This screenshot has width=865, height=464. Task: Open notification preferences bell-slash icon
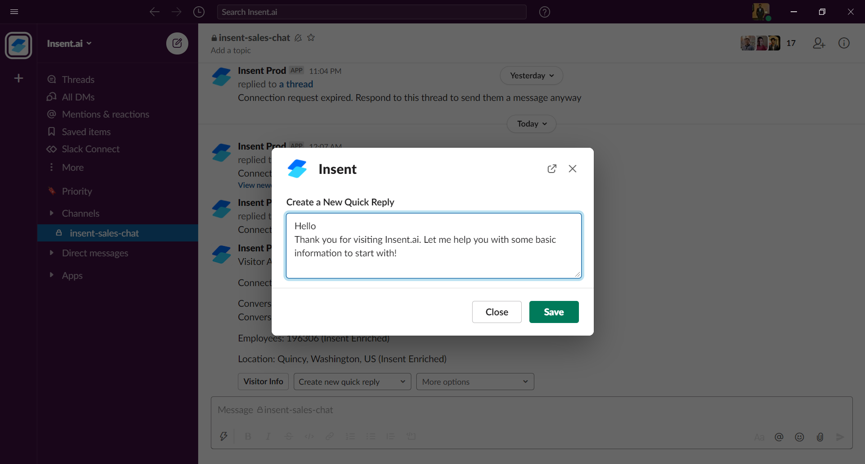298,38
